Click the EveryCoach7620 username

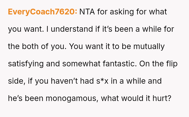43,12
